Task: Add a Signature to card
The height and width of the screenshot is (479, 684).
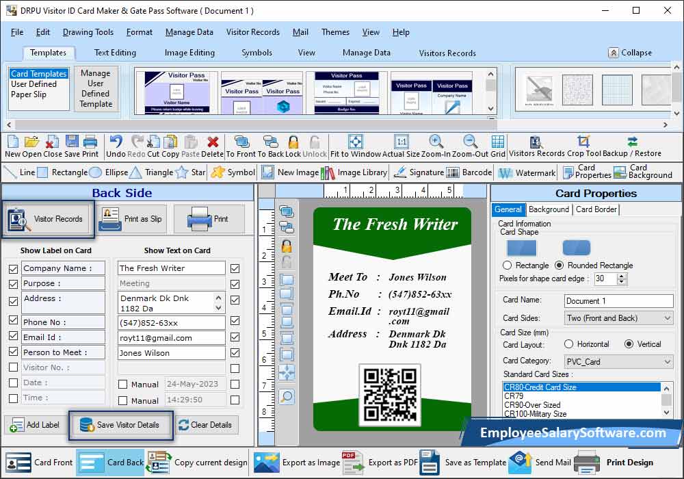Action: click(419, 172)
